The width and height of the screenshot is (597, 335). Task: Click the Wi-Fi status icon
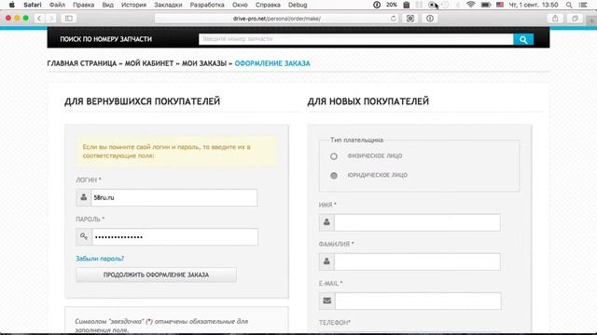(471, 5)
